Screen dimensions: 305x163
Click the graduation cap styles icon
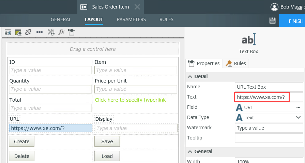(71, 32)
